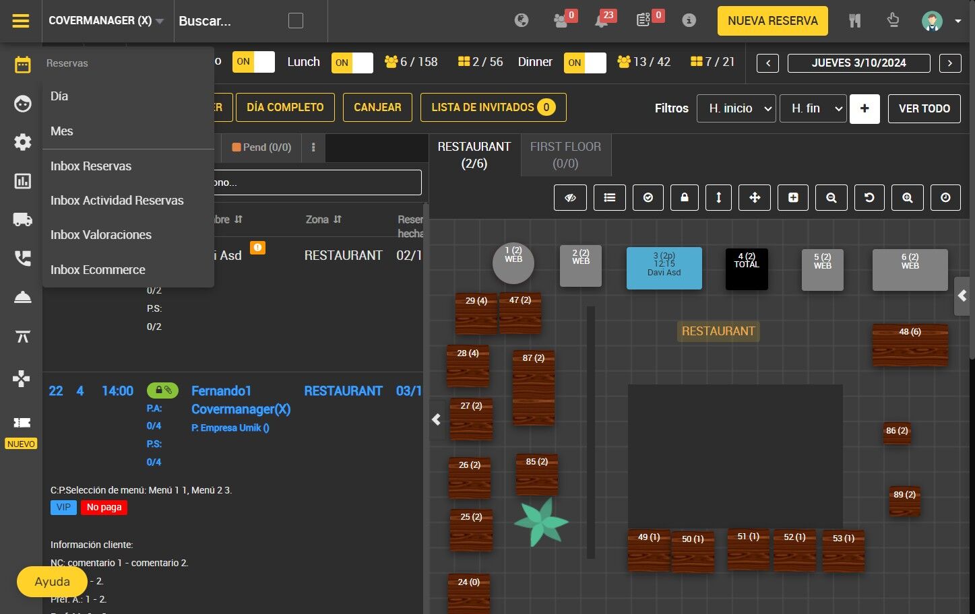Toggle the Lunch ON switch
The height and width of the screenshot is (614, 975).
pos(352,63)
